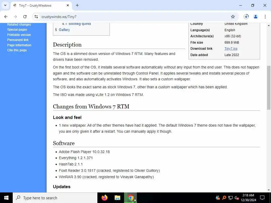Open the magnifier tray icon
271x203 pixels.
(224, 198)
